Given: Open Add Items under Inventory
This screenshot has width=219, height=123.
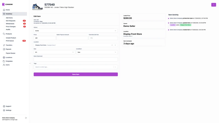Looking at the screenshot, I should tap(9, 18).
